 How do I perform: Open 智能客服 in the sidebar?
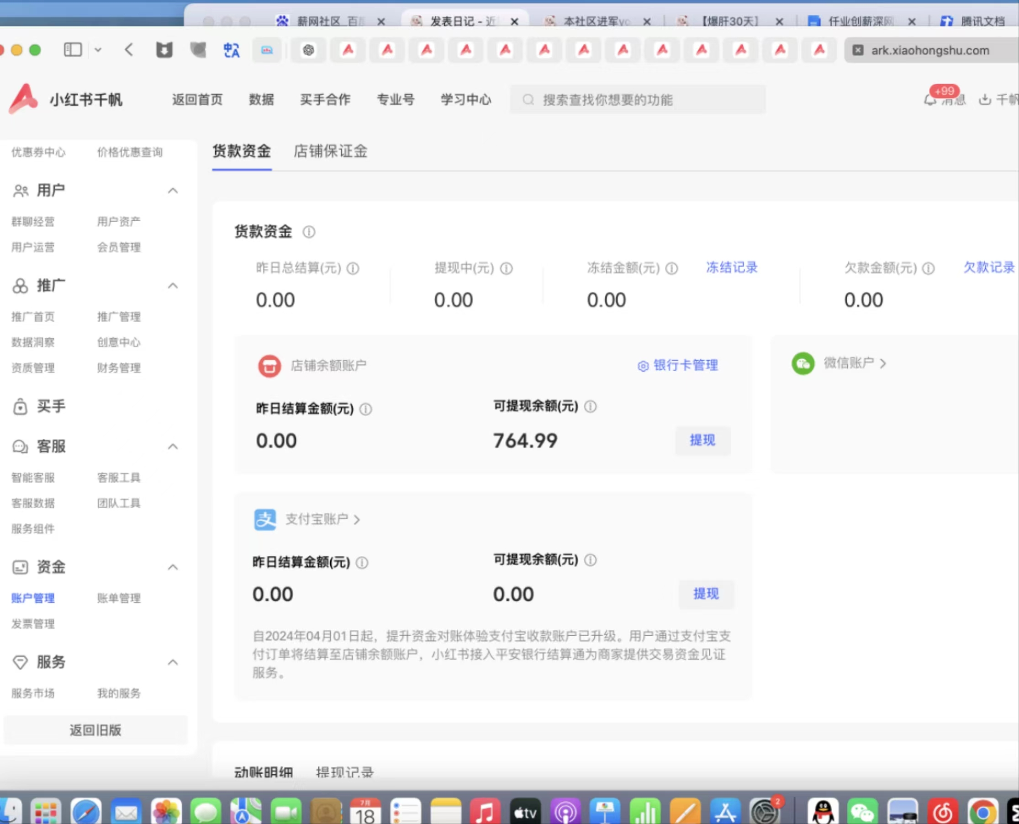pyautogui.click(x=33, y=478)
